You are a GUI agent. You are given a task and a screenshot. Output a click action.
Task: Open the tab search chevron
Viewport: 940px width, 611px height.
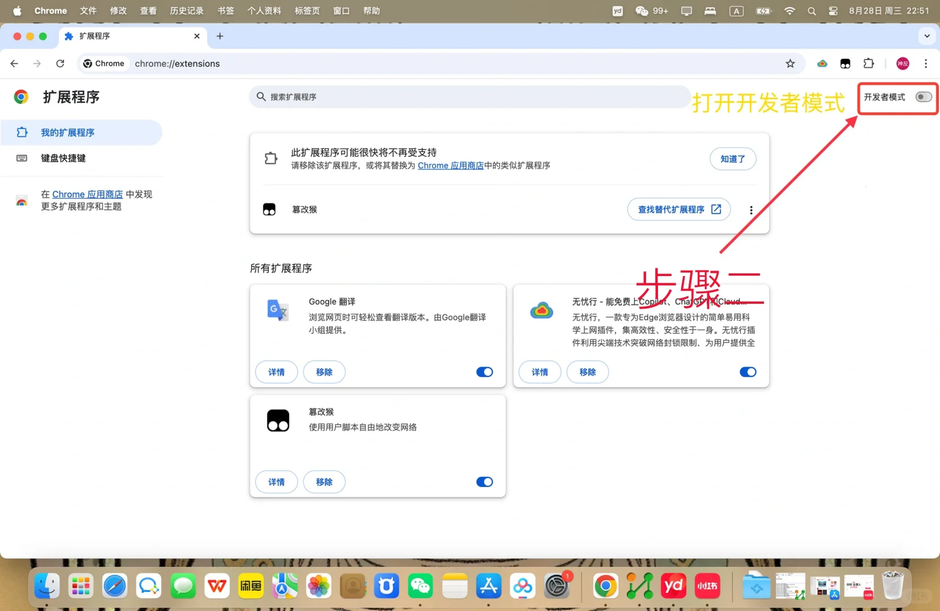[927, 36]
